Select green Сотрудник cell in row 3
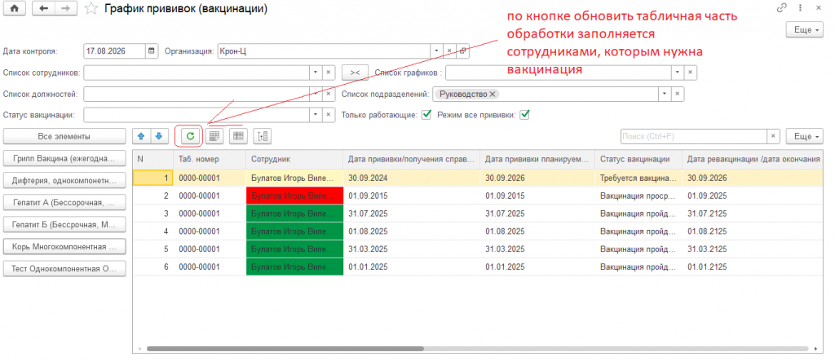This screenshot has height=361, width=835. pyautogui.click(x=294, y=214)
